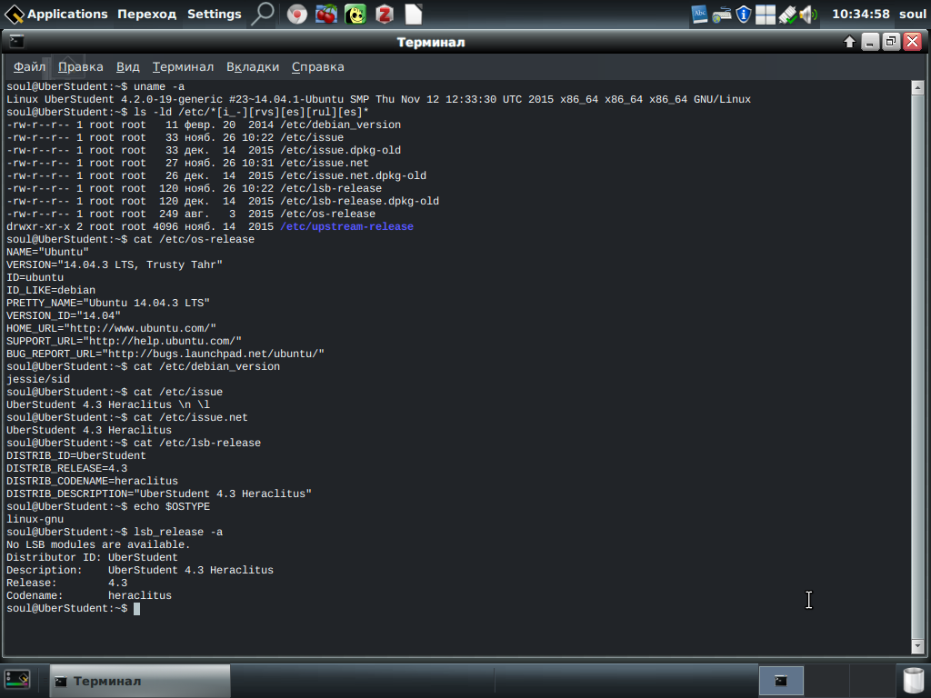The width and height of the screenshot is (931, 698).
Task: Open the Abc dictionary tray icon
Action: tap(699, 15)
